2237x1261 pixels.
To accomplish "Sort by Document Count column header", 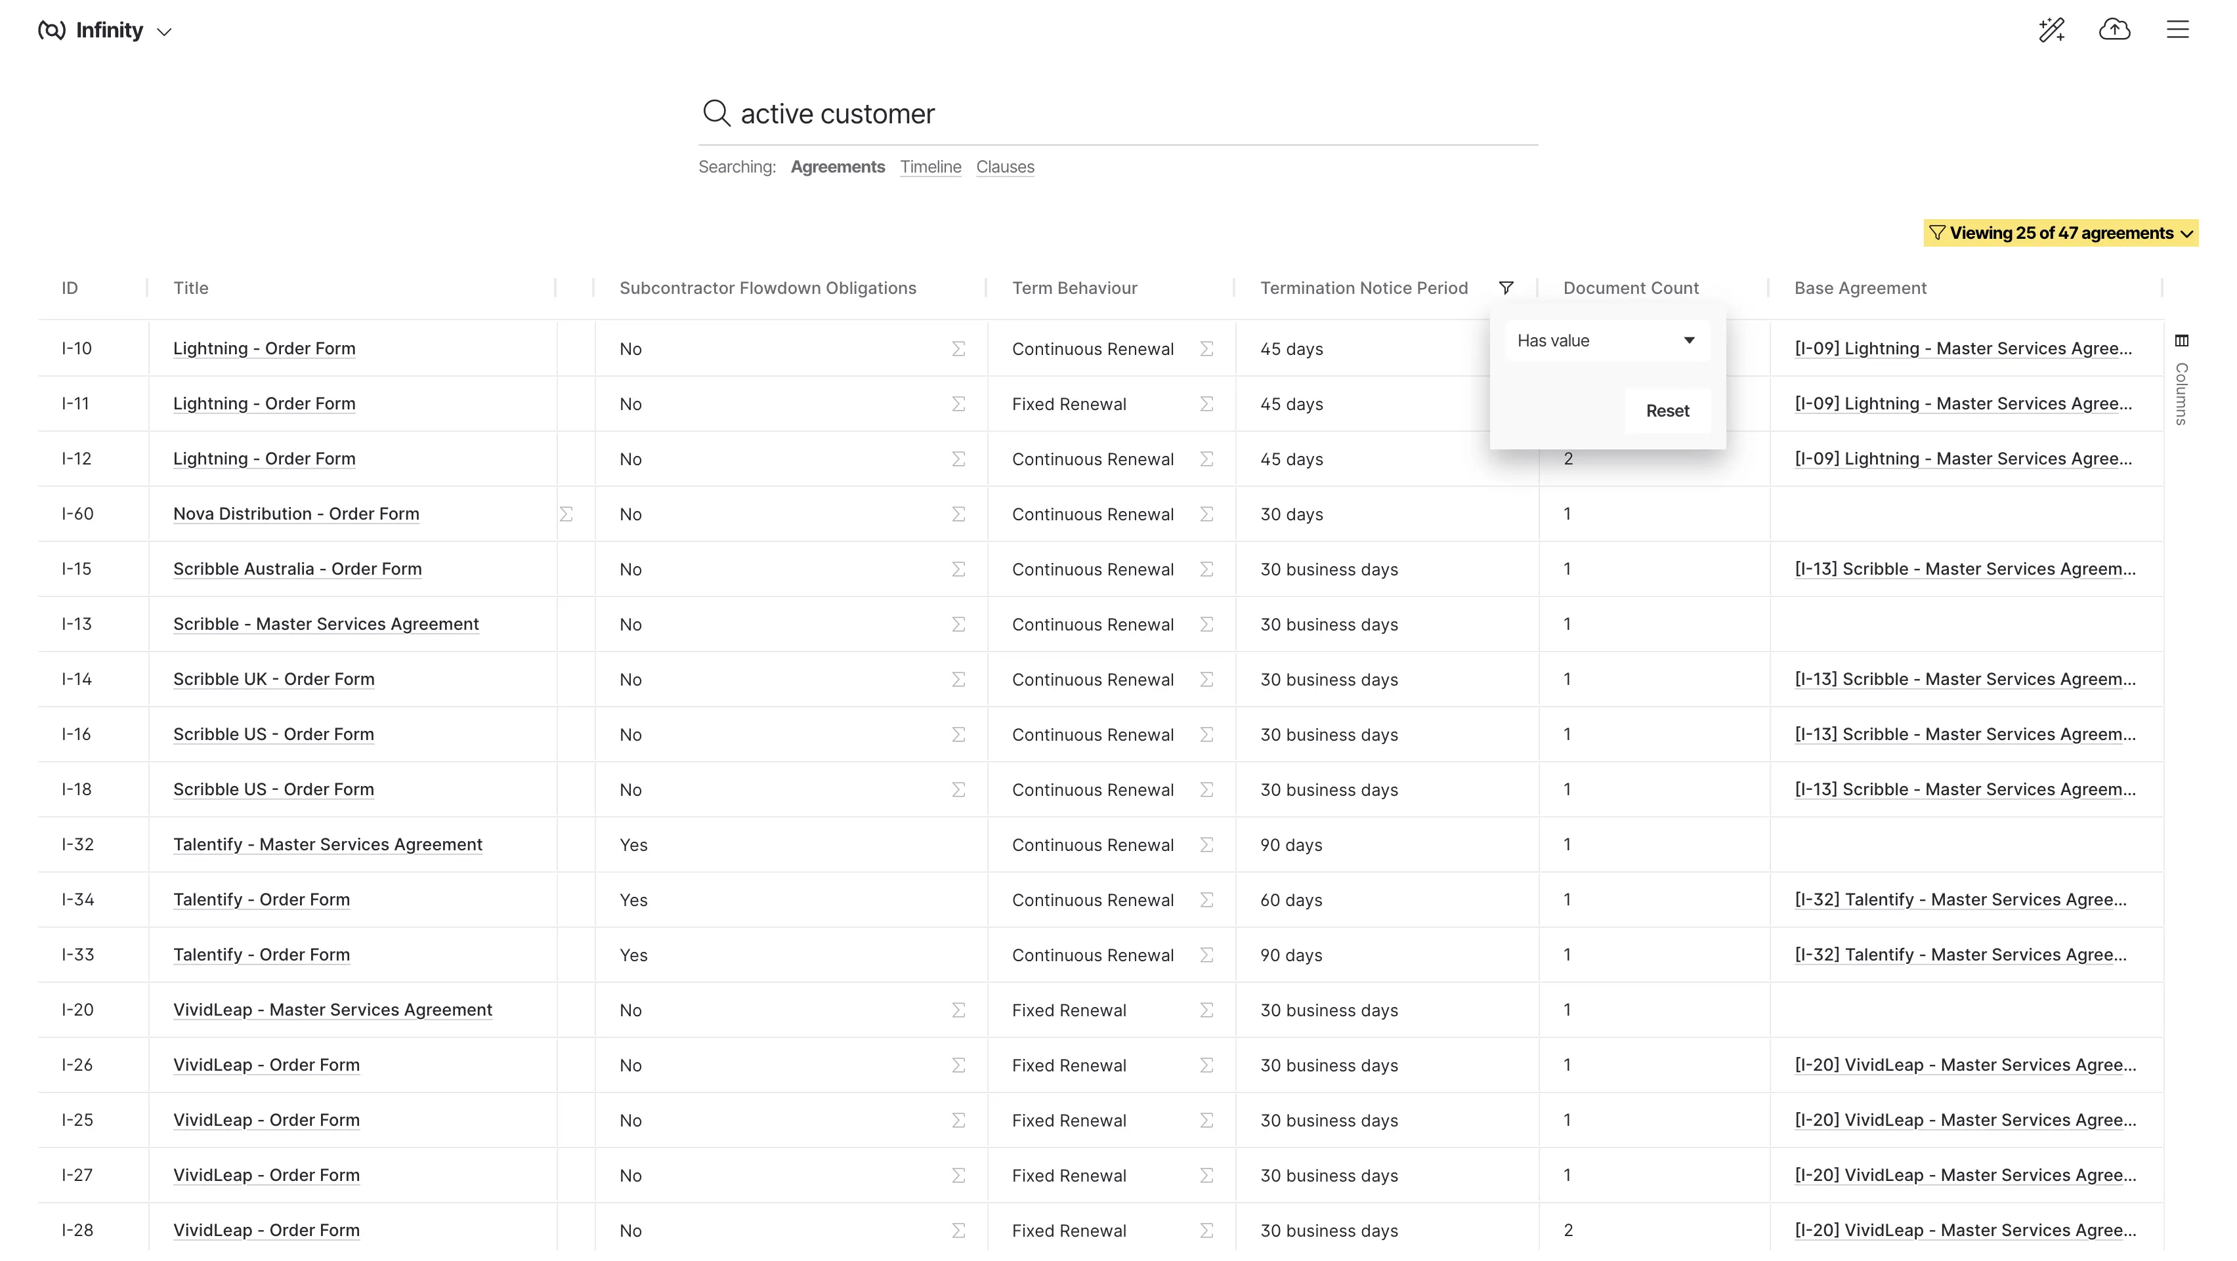I will [x=1631, y=288].
